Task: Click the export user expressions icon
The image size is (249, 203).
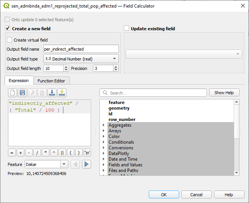Action: [62, 93]
